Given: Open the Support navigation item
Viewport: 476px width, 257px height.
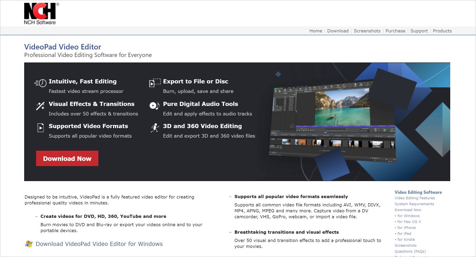Looking at the screenshot, I should (419, 31).
